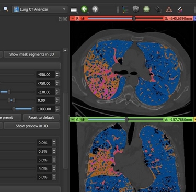
Task: Open the module finder magnifier icon
Action: [x=6, y=9]
